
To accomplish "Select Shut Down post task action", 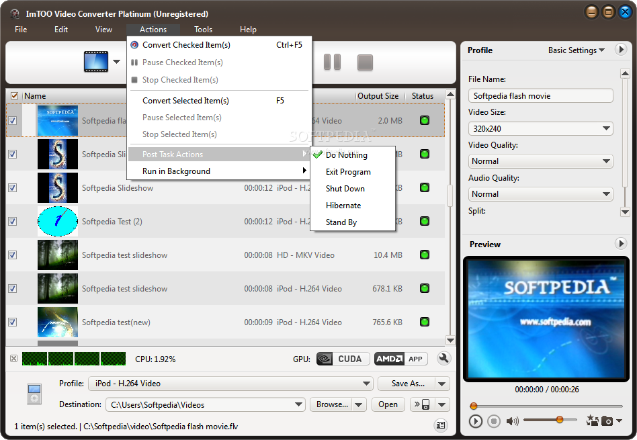I will tap(353, 189).
